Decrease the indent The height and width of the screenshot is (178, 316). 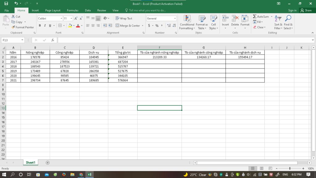[x=105, y=26]
